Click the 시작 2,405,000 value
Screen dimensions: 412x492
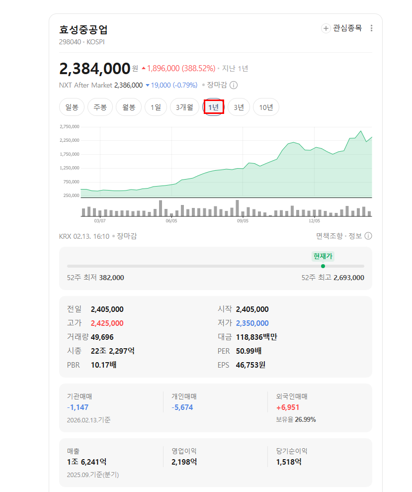tap(252, 309)
